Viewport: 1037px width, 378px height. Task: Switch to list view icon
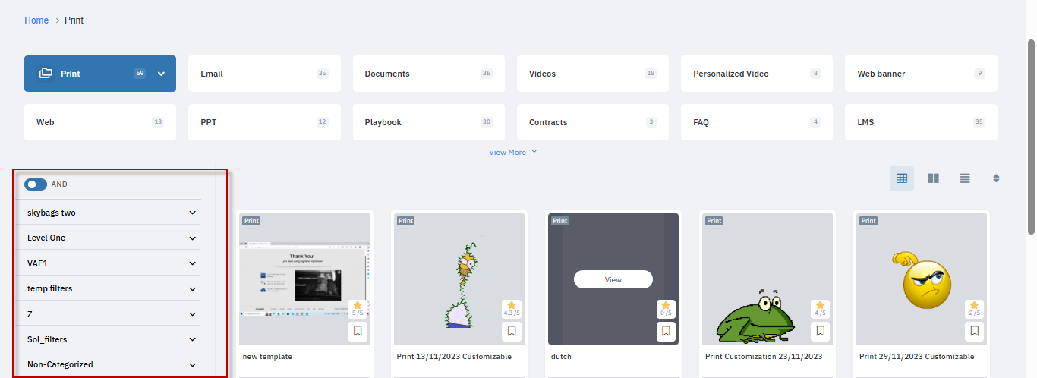(x=965, y=178)
